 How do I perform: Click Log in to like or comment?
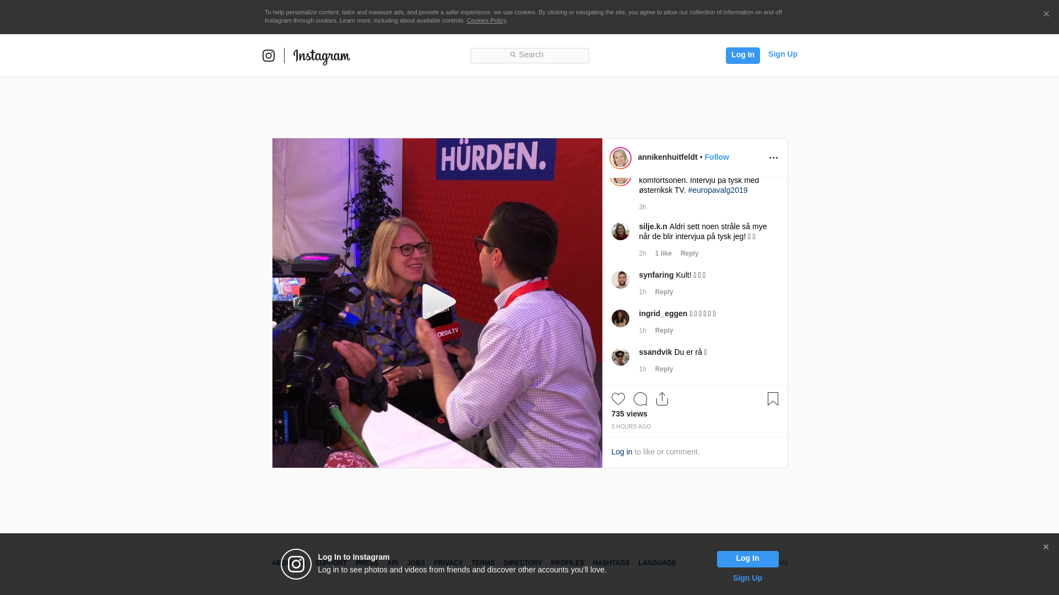622,452
